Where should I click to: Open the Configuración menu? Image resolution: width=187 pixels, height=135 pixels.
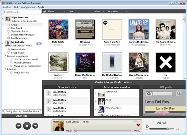(x=28, y=7)
